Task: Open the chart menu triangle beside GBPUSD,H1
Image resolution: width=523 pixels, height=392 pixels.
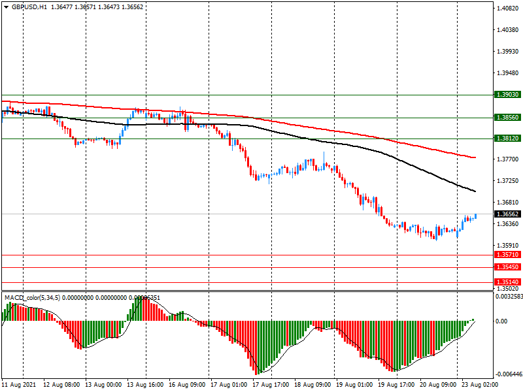Action: 6,7
